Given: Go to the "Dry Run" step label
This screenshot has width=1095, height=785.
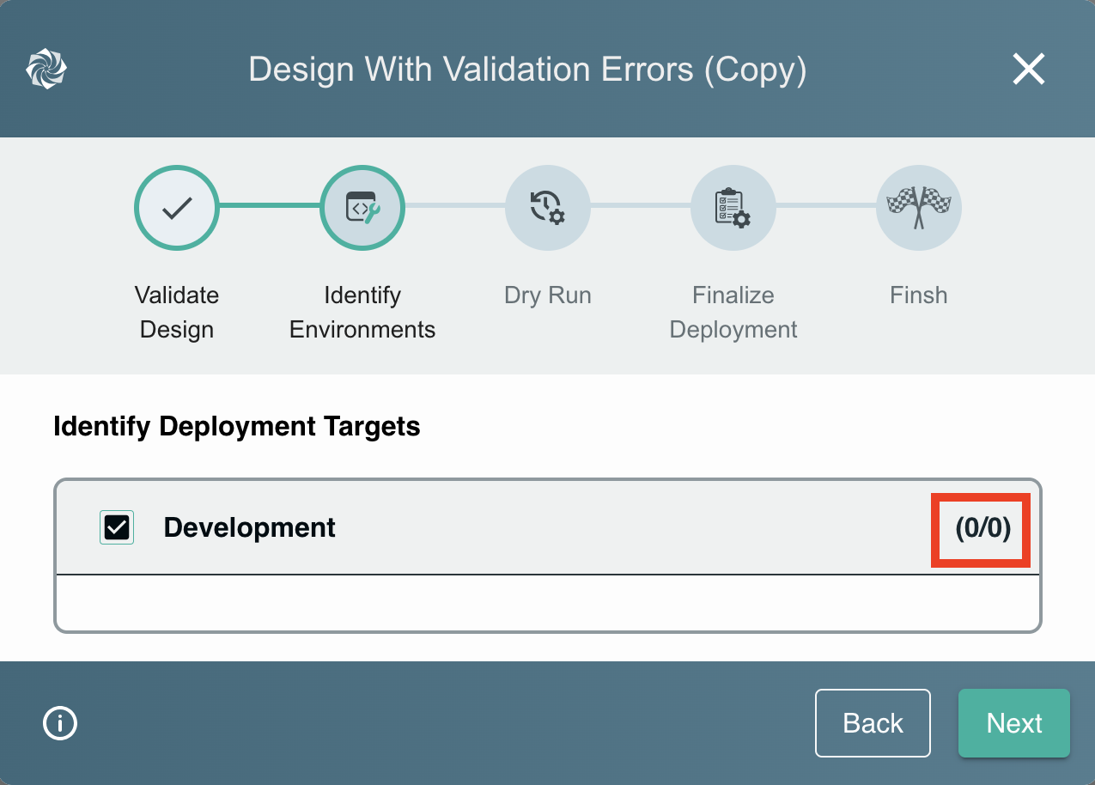Looking at the screenshot, I should 548,295.
